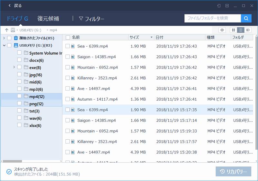Screen dimensions: 258x181
Task: Open the title bar dropdown menu icon
Action: (x=227, y=6)
